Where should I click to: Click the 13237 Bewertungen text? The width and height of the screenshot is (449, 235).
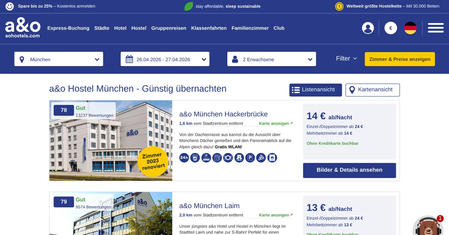94,116
